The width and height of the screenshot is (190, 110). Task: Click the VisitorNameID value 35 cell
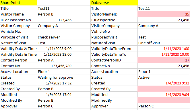point(164,14)
